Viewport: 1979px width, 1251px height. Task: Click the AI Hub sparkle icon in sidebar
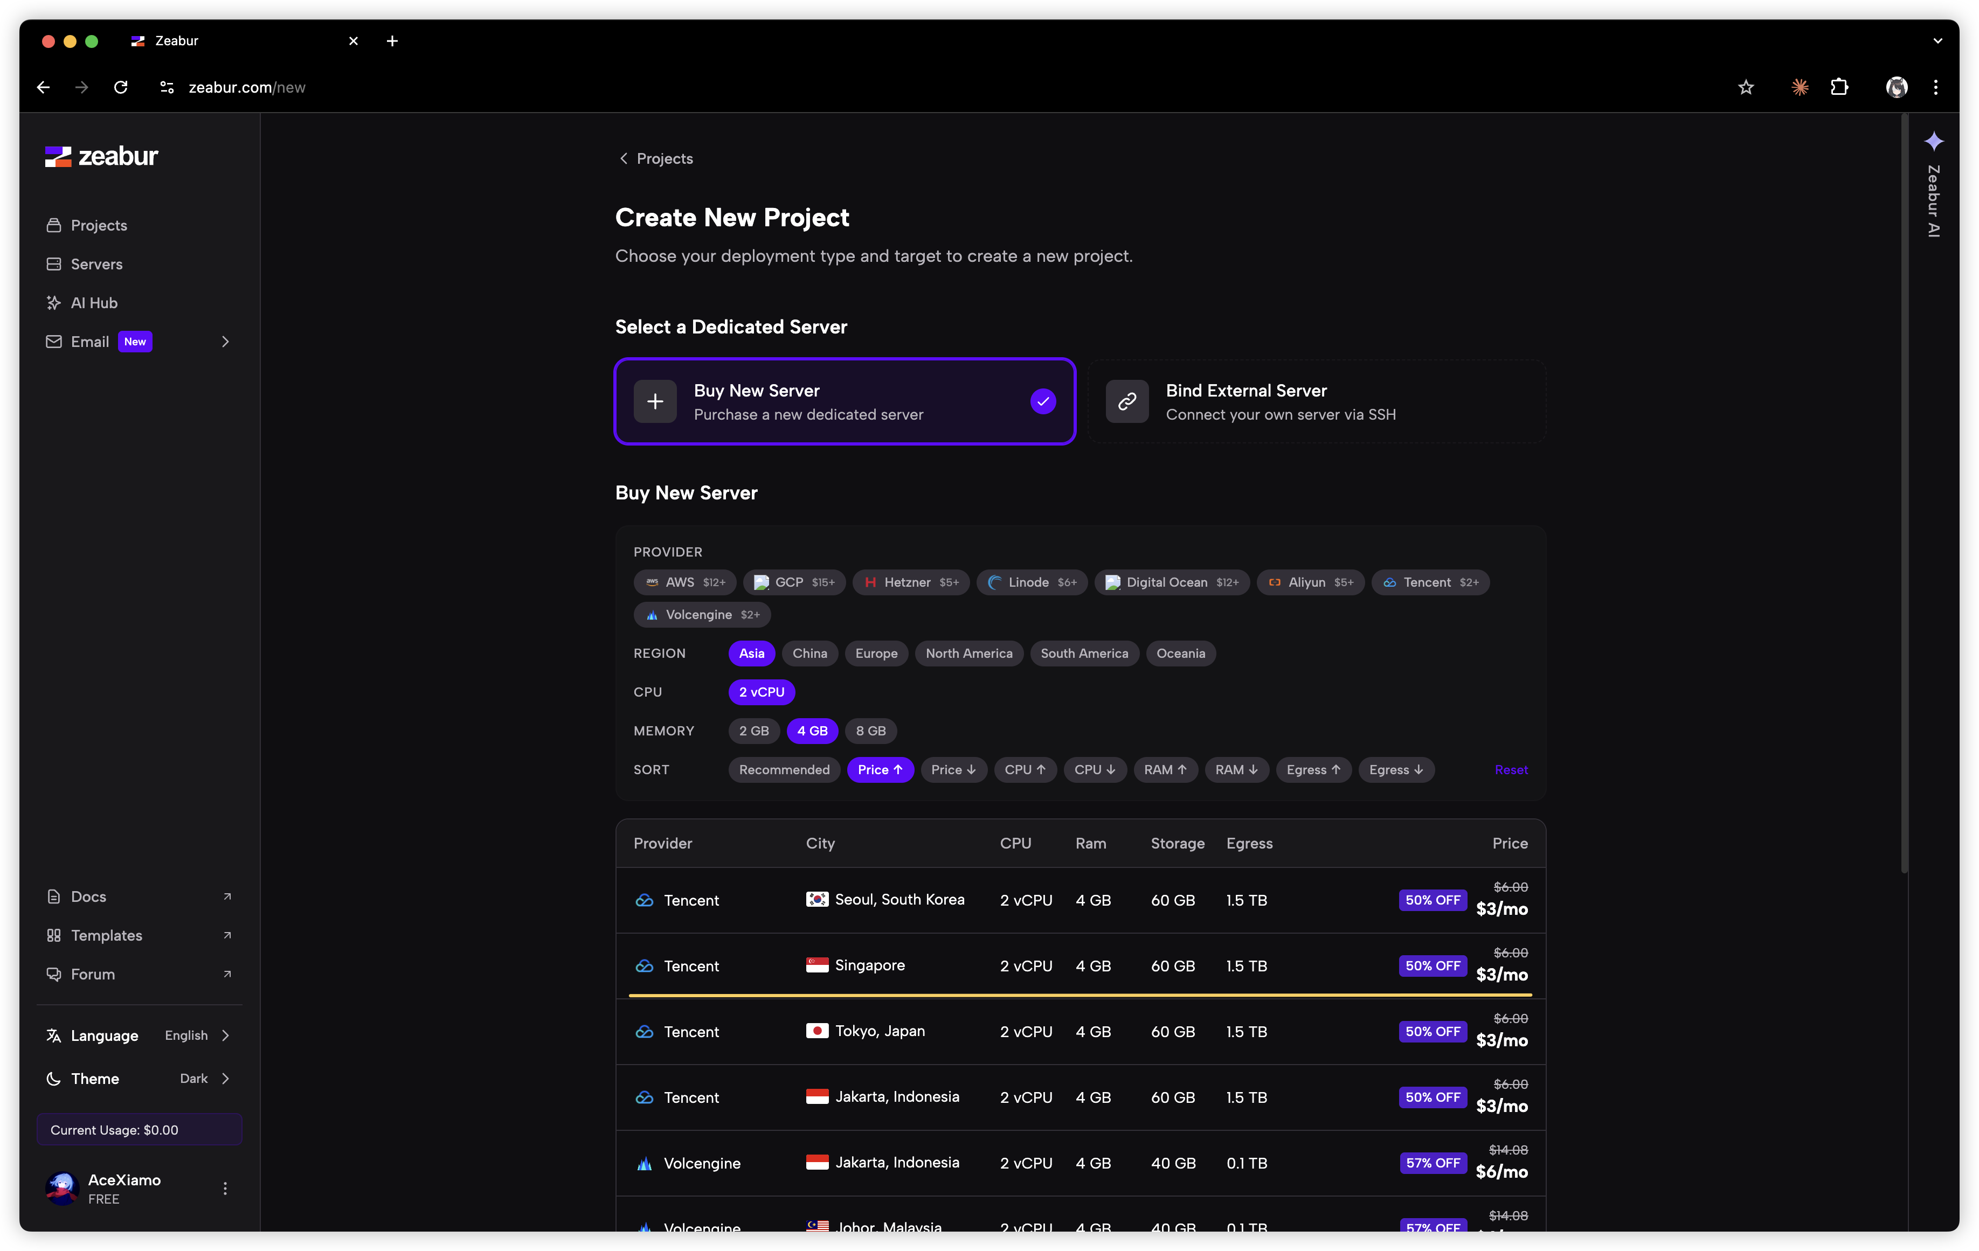point(53,303)
